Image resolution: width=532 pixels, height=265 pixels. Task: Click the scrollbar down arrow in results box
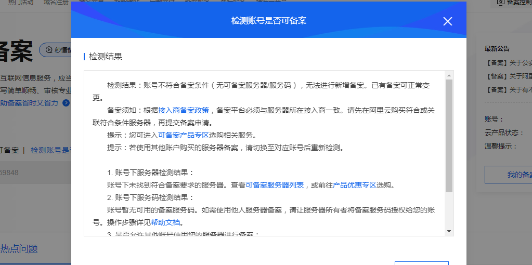coord(449,231)
